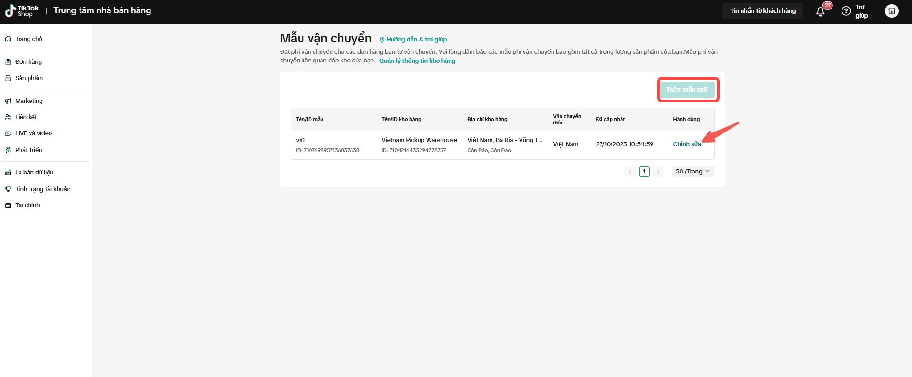The image size is (912, 377).
Task: Click the TikTok Shop logo
Action: 22,11
